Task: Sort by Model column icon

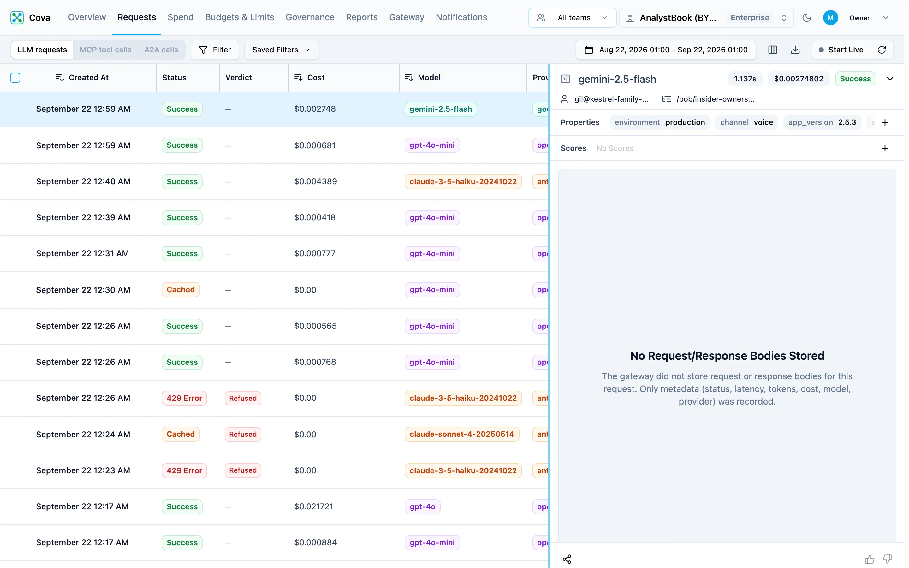Action: point(409,77)
